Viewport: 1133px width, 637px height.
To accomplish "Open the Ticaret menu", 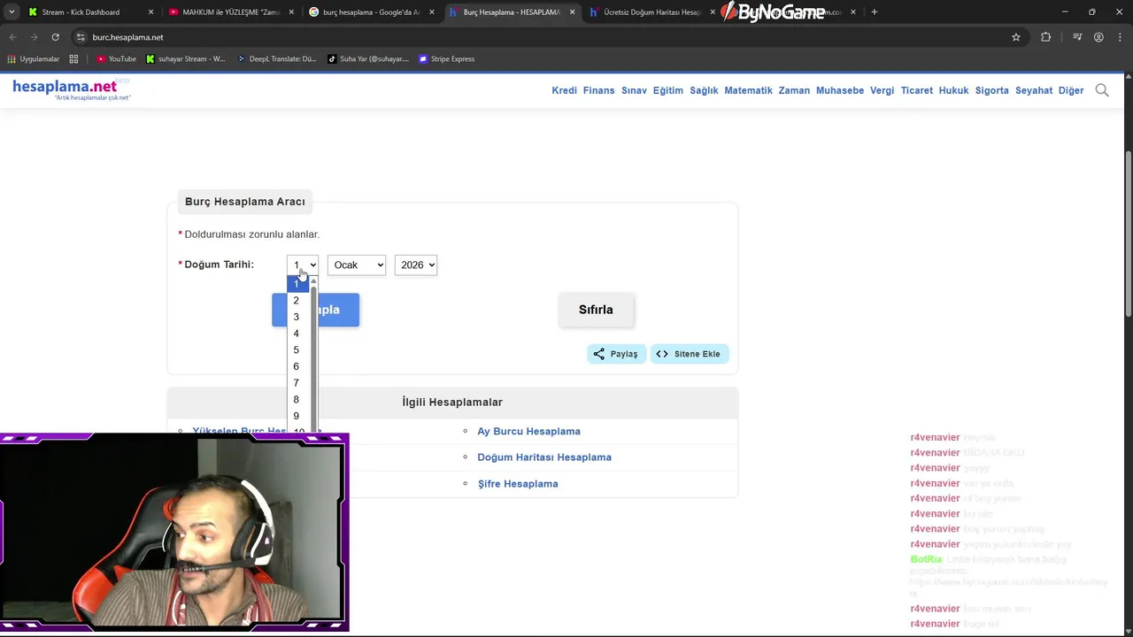I will (x=916, y=90).
